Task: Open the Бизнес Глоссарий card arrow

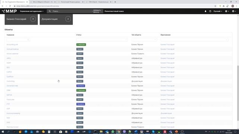Action: coord(33,19)
